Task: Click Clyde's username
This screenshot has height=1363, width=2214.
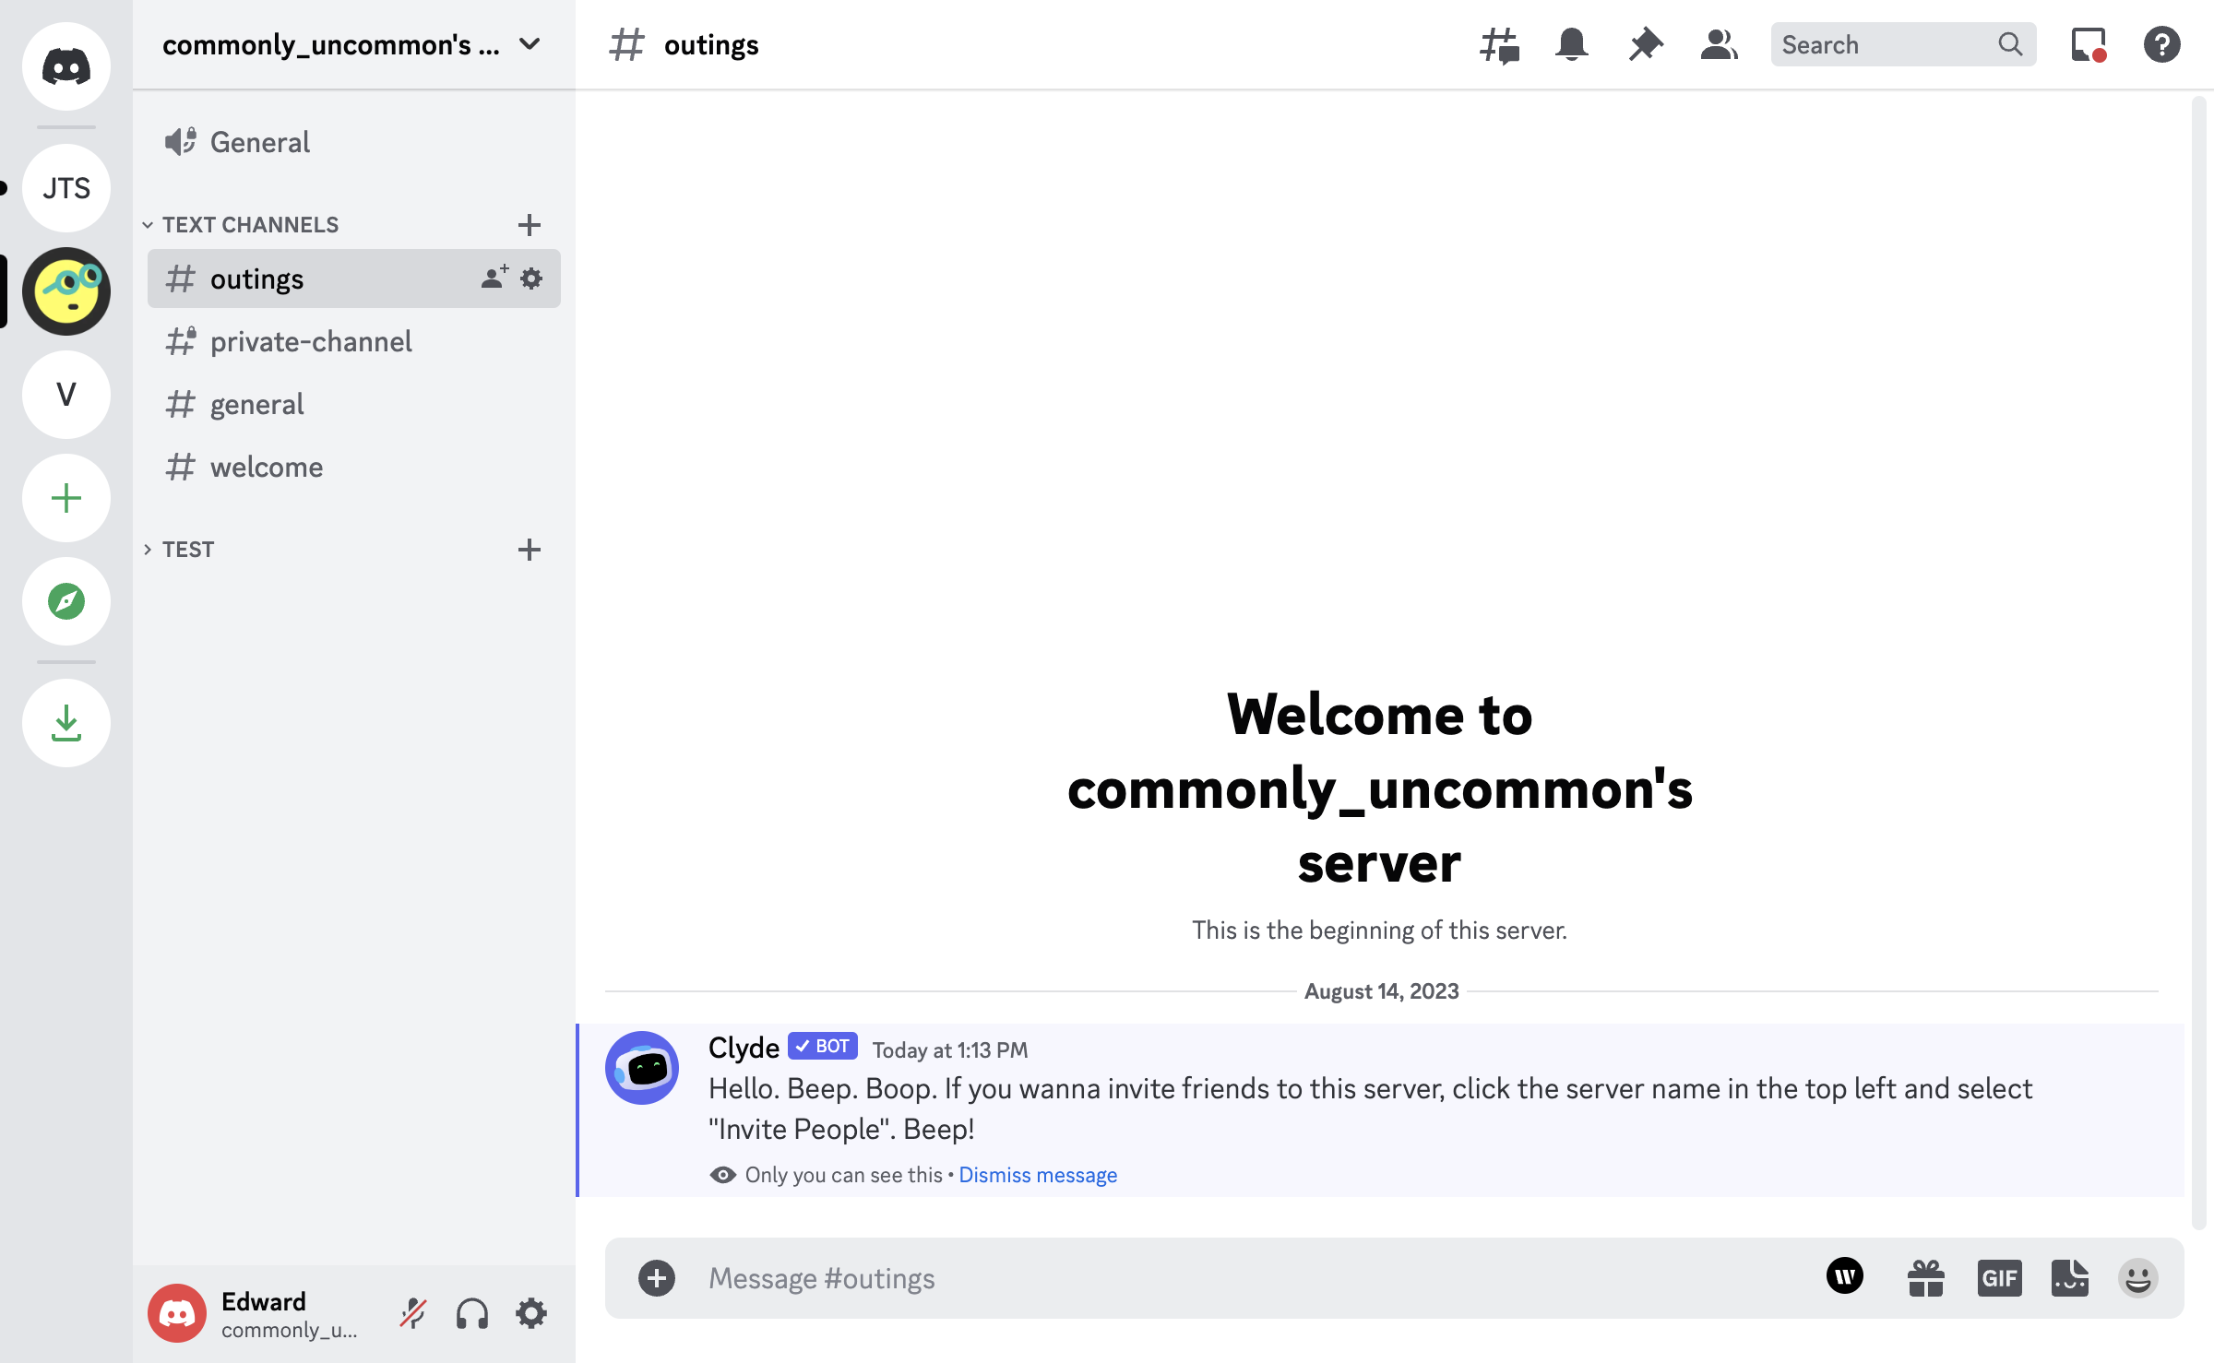Action: (744, 1048)
